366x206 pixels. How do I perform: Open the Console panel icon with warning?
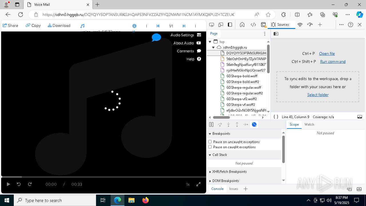[x=264, y=25]
